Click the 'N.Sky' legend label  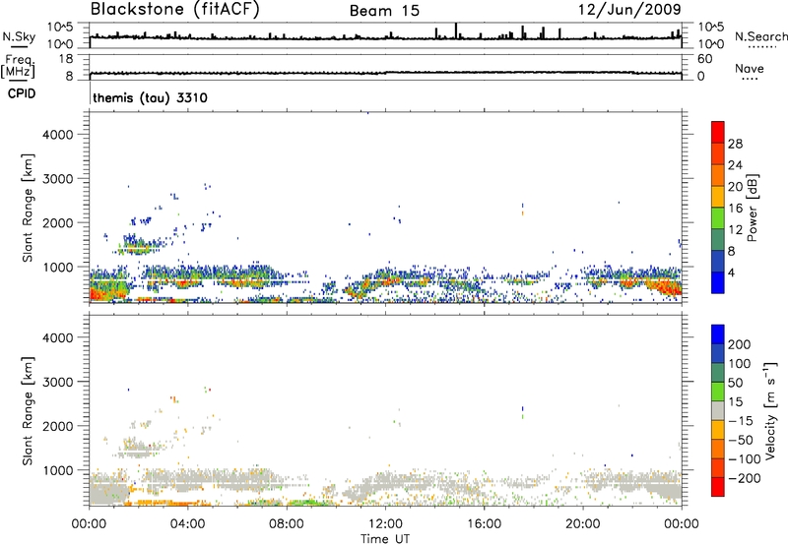[19, 36]
